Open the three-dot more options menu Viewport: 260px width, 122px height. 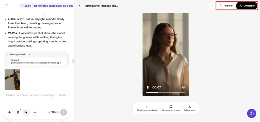212,6
